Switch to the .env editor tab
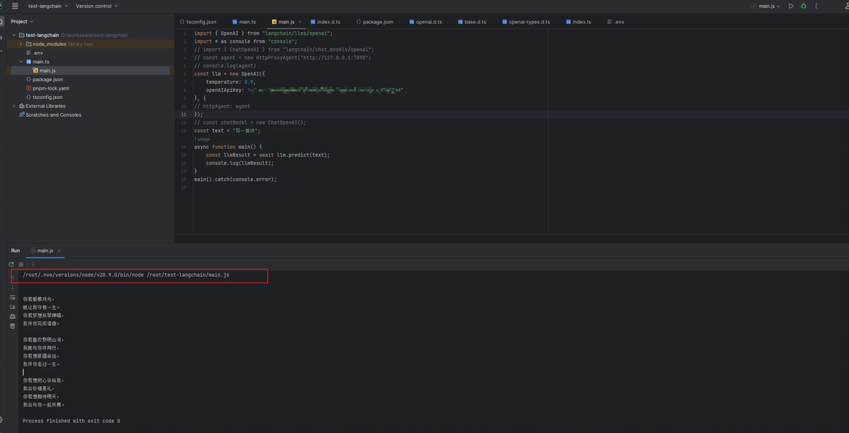Screen dimensions: 849x433 (x=615, y=22)
